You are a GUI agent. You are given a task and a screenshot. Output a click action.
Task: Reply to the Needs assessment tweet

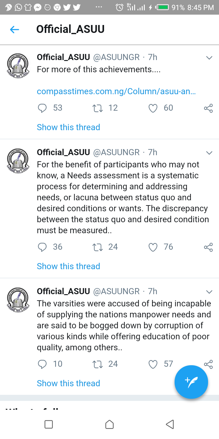[42, 247]
